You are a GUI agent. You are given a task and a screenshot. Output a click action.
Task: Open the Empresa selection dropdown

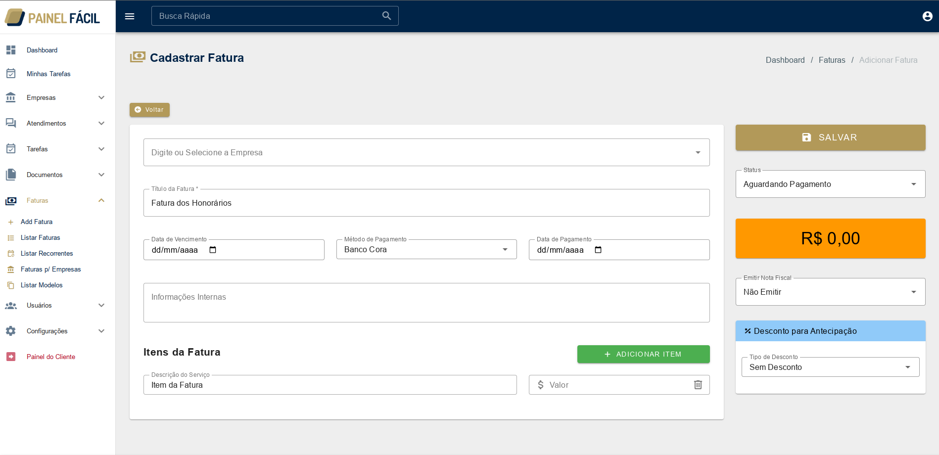click(426, 152)
